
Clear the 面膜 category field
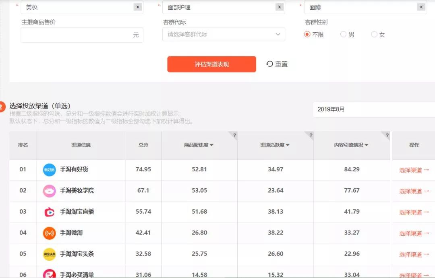pos(421,7)
